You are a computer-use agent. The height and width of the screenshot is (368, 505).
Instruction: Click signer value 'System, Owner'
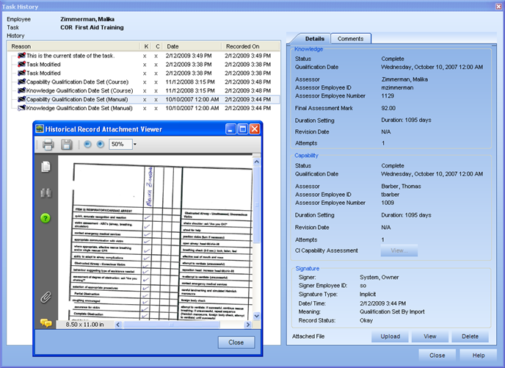379,277
